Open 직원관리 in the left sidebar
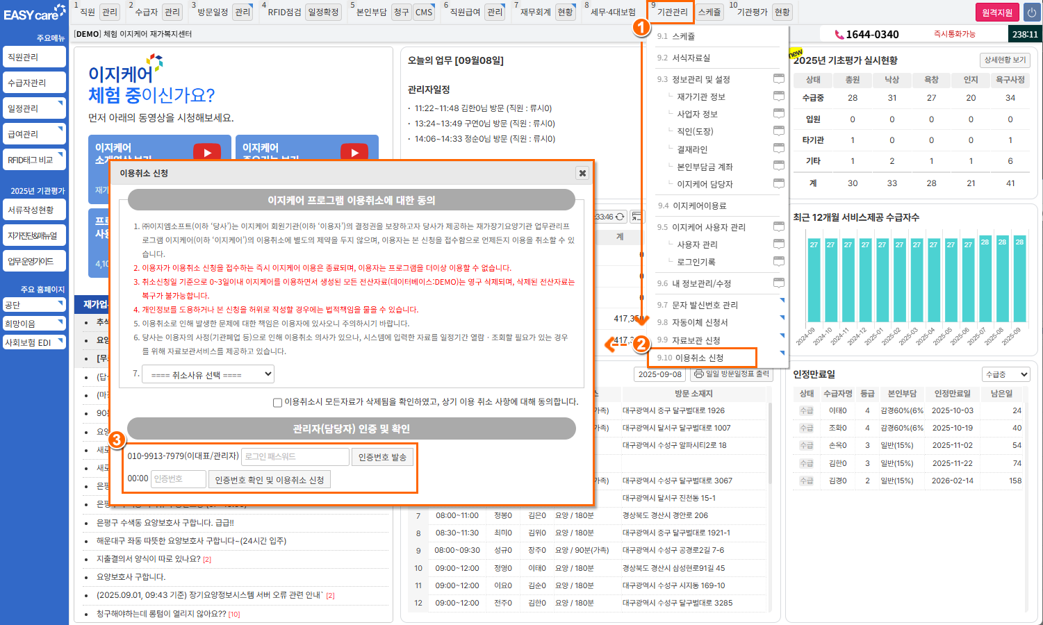This screenshot has height=625, width=1043. (x=35, y=57)
